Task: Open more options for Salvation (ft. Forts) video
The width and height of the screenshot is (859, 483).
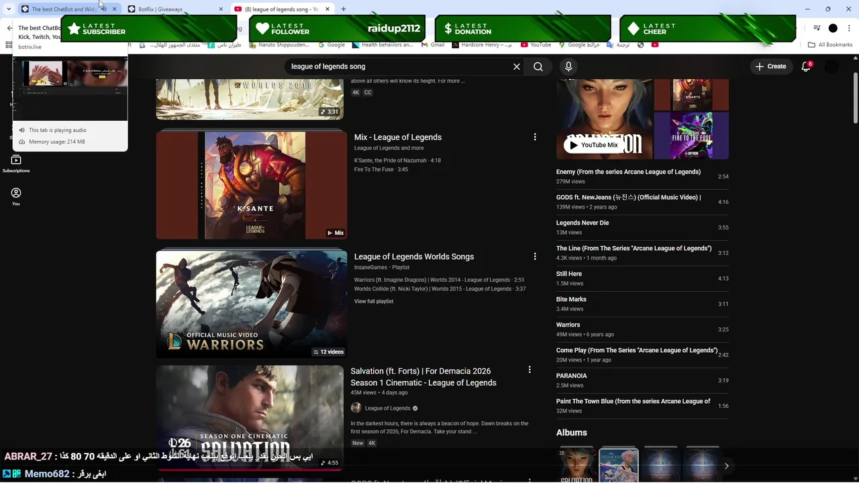Action: pos(529,370)
